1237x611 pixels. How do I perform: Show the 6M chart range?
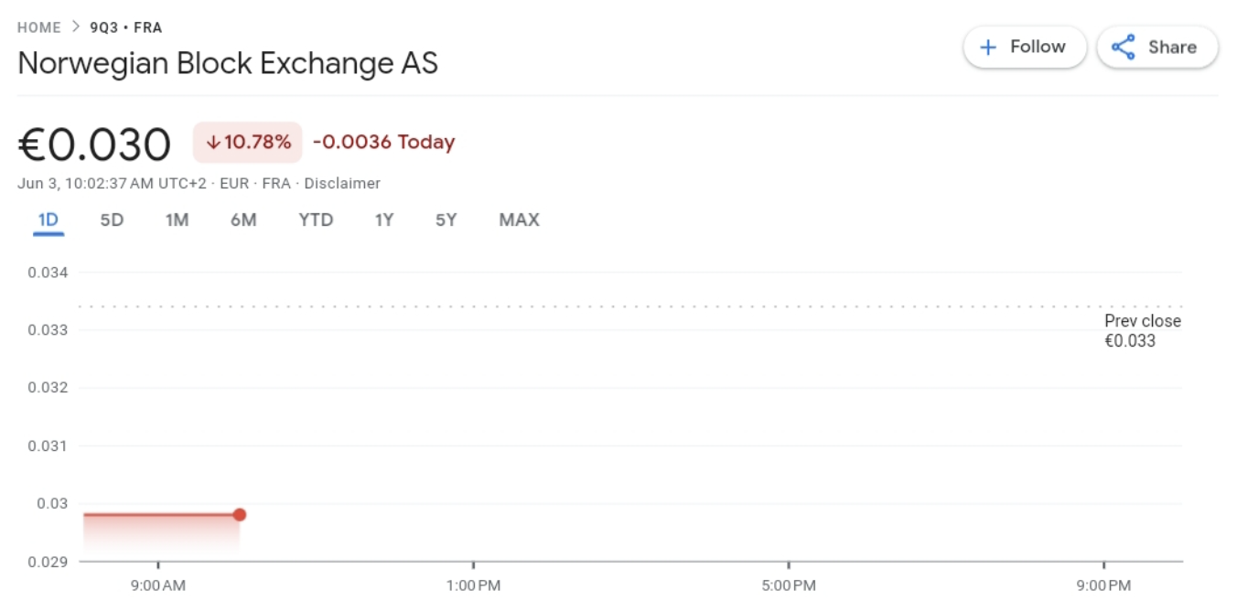243,220
